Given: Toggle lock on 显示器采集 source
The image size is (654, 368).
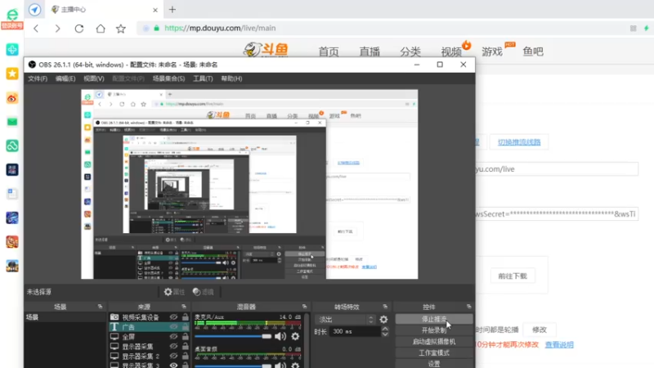Looking at the screenshot, I should coord(186,346).
